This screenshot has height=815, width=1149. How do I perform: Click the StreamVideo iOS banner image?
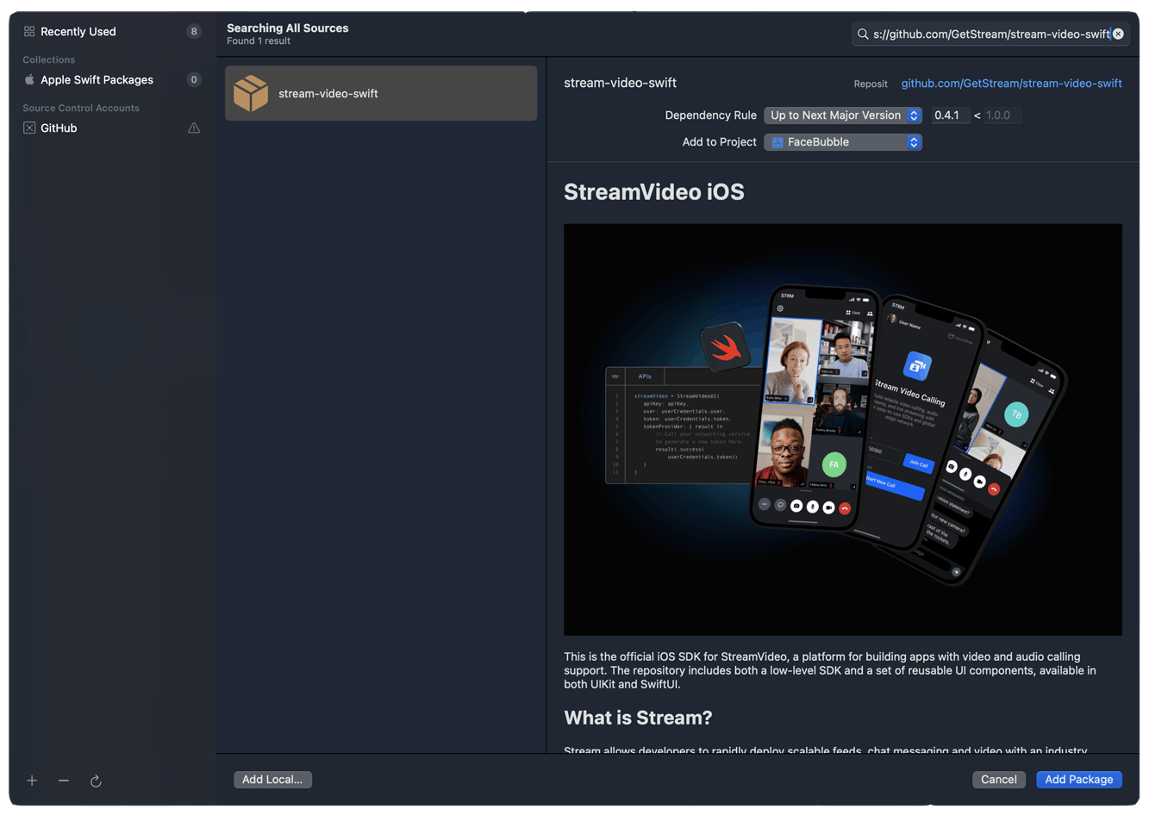(x=843, y=430)
